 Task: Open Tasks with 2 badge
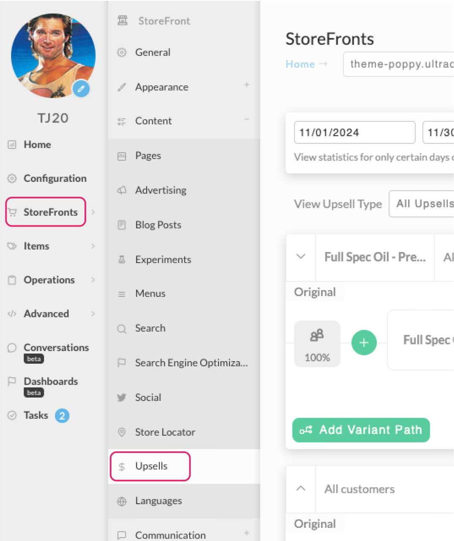(x=38, y=415)
